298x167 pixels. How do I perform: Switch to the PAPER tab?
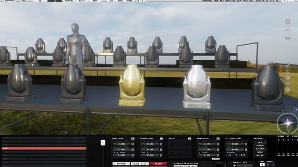click(x=68, y=1)
